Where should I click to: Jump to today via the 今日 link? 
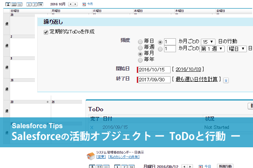click(x=208, y=166)
